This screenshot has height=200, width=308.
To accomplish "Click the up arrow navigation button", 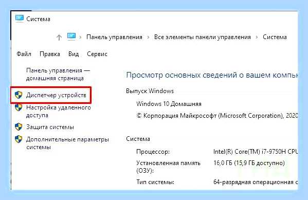I will [x=59, y=37].
